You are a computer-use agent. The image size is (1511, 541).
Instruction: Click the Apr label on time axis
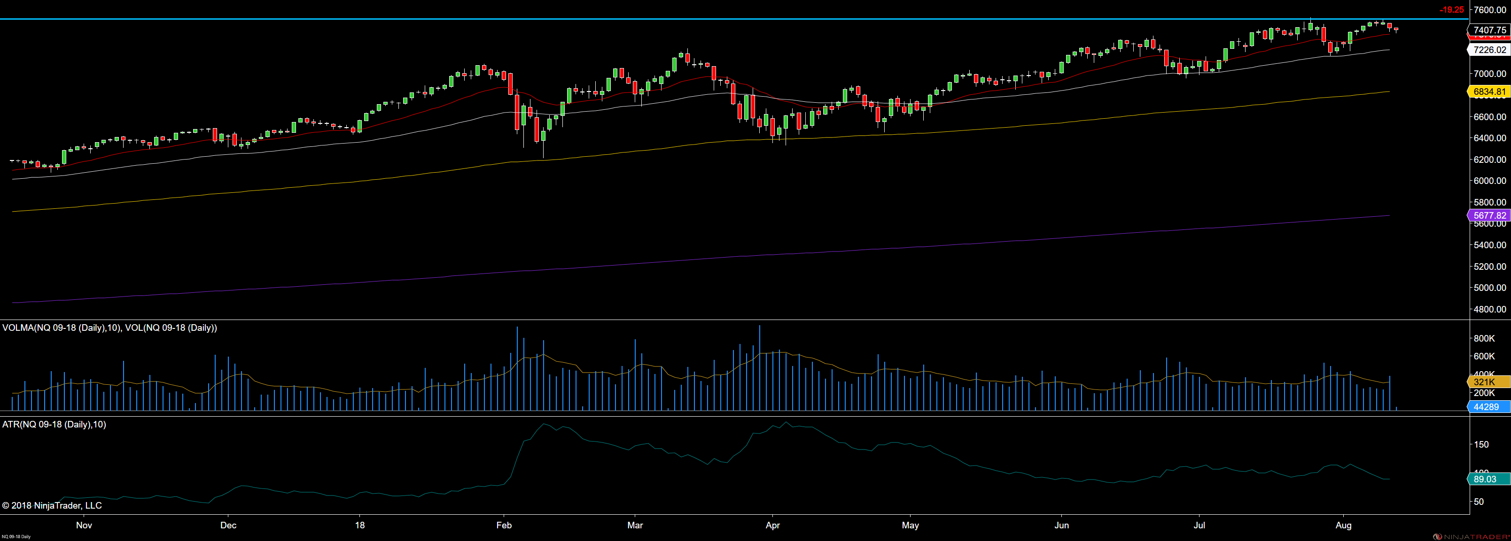[x=773, y=525]
